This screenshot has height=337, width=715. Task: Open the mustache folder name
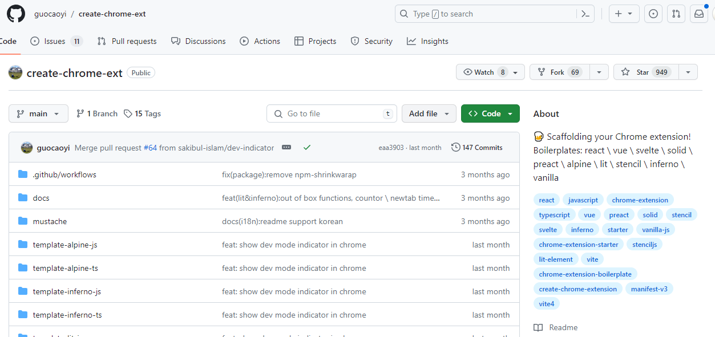tap(50, 221)
